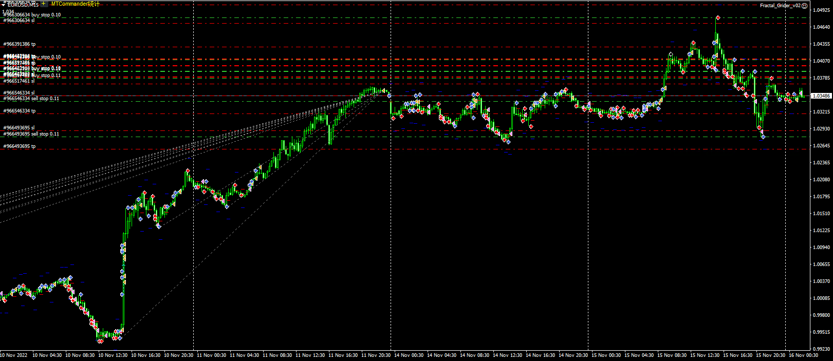
Task: Click the 1.00940 price scale value
Action: (821, 248)
